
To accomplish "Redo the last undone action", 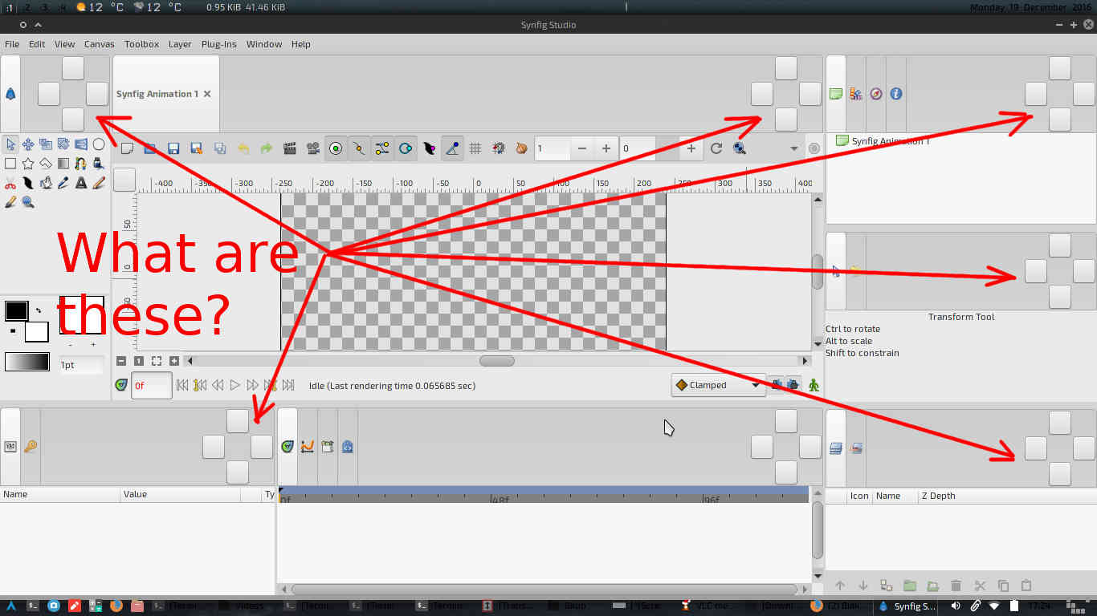I will [267, 148].
